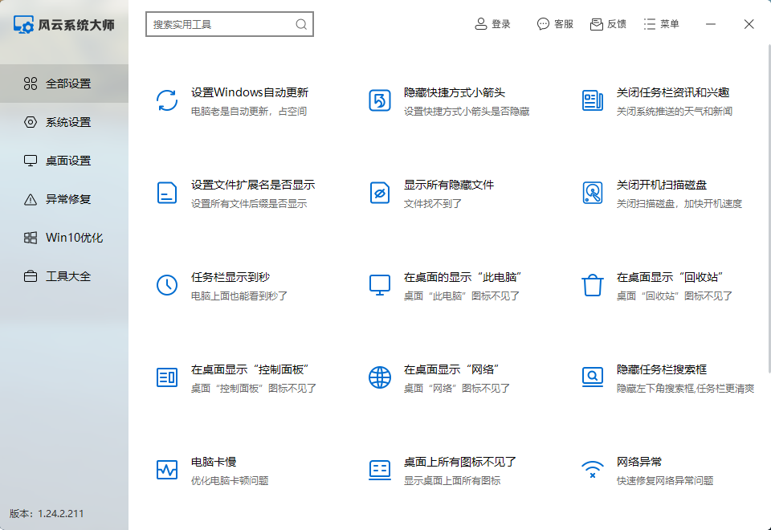Minimize the 风云系统大师 window

point(711,24)
